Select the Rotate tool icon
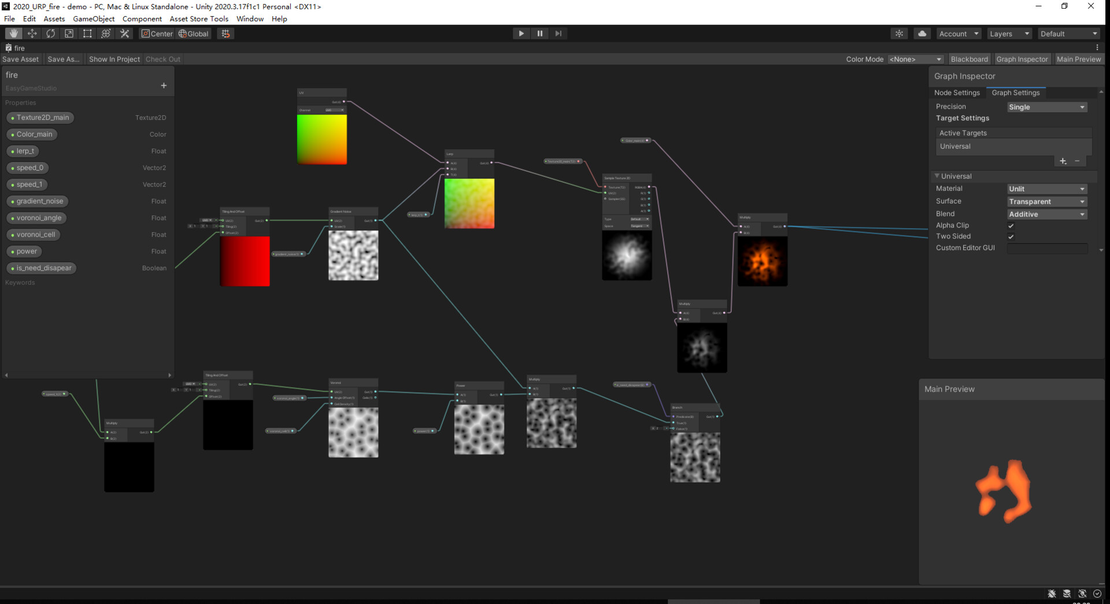Screen dimensions: 1110x604 [51, 34]
